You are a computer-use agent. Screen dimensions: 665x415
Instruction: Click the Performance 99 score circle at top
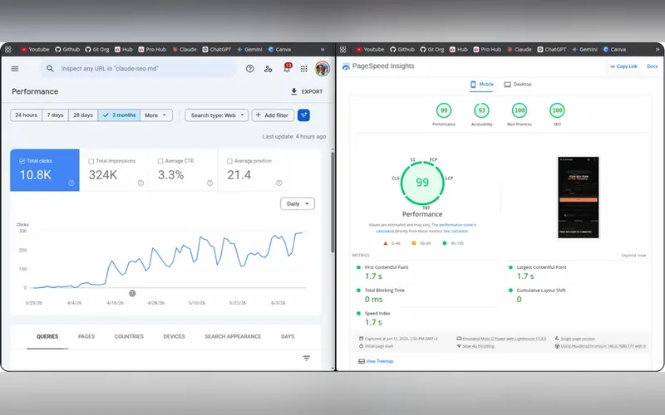coord(444,111)
